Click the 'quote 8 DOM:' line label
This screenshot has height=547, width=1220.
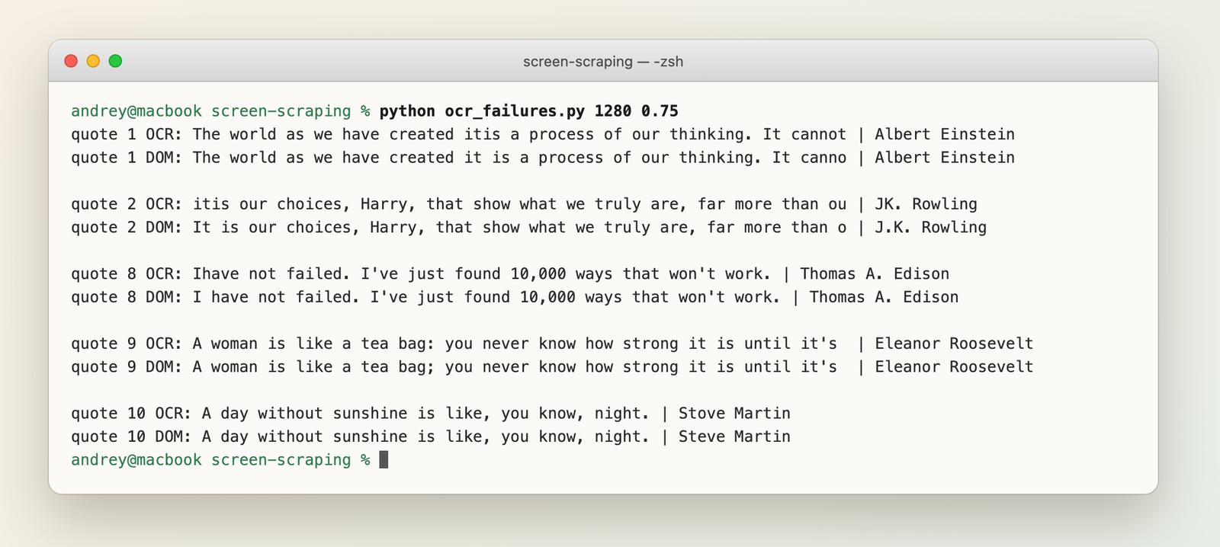[127, 297]
